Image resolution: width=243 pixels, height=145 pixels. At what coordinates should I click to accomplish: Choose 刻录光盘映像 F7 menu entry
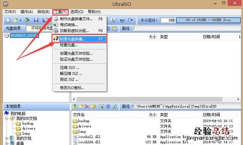80,39
